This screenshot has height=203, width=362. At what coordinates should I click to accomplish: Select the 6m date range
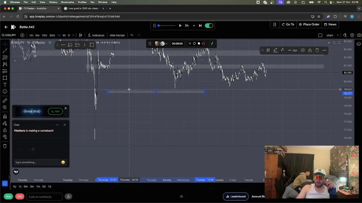coord(26,186)
